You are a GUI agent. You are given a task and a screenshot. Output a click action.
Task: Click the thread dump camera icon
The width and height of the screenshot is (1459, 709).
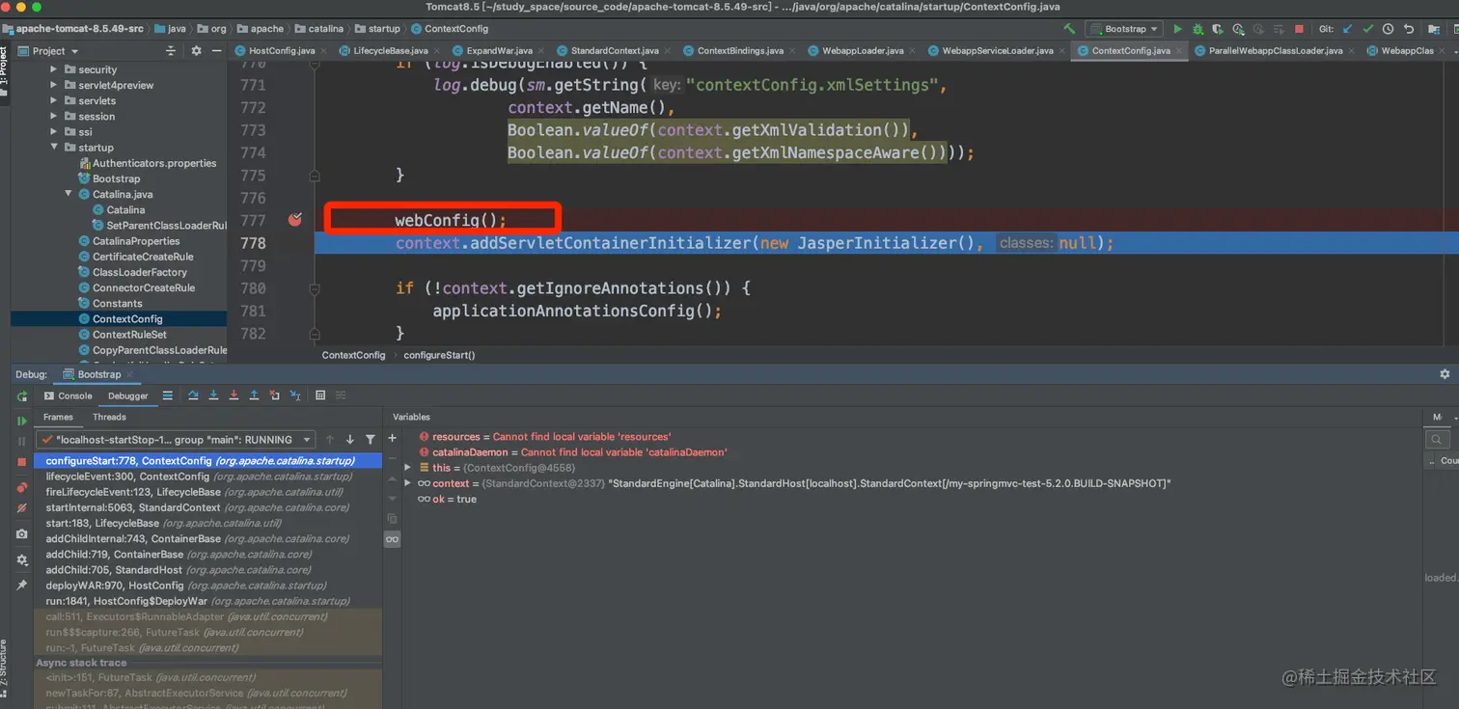pyautogui.click(x=21, y=533)
